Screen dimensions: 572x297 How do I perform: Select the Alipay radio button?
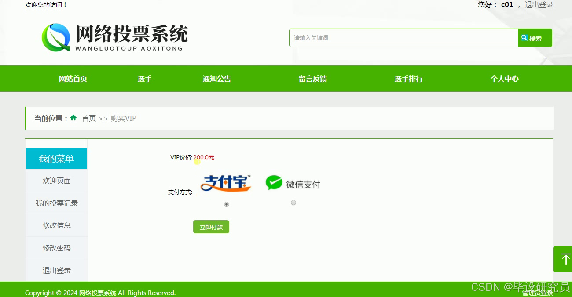coord(227,204)
